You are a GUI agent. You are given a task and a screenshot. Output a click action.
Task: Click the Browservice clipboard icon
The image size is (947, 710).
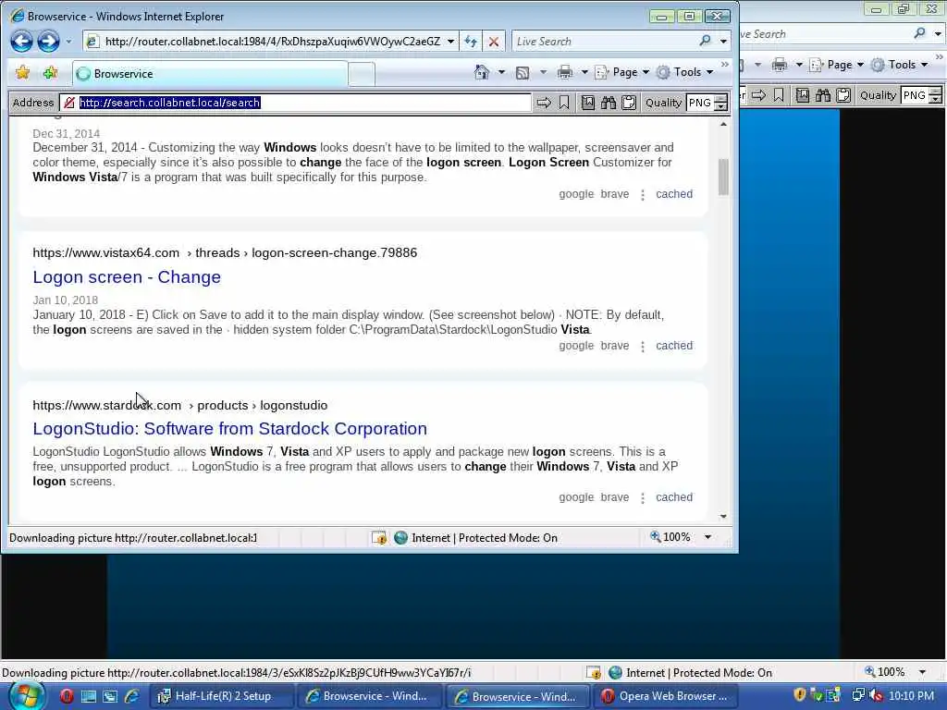tap(629, 103)
